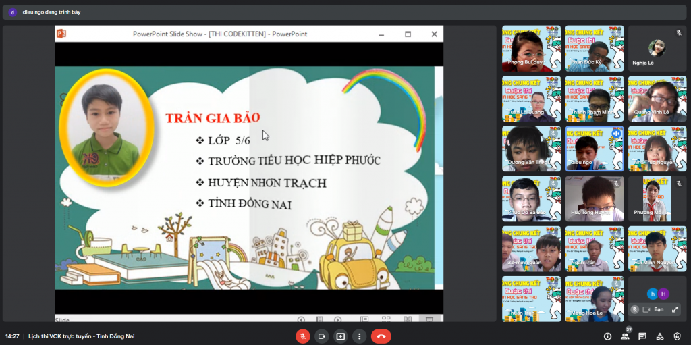Hang up with the red leave call button
691x345 pixels.
tap(381, 336)
